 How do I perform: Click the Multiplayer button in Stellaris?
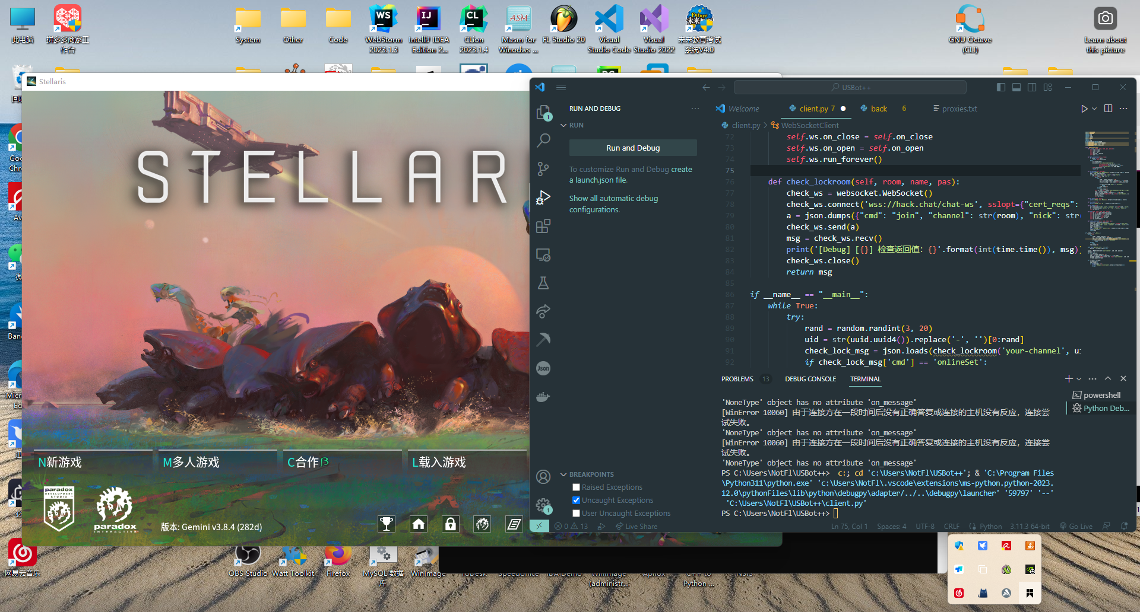[x=217, y=462]
